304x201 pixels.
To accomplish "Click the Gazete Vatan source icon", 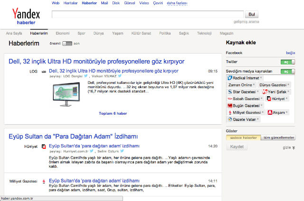I will [230, 119].
